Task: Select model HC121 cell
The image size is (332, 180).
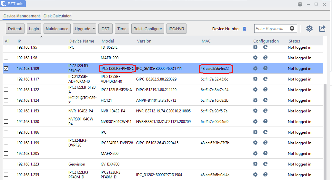Action: pyautogui.click(x=106, y=100)
